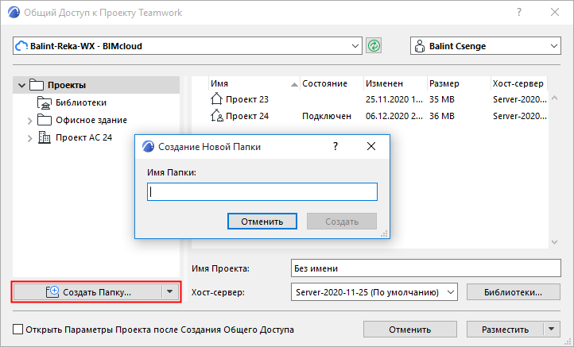Click the Имя Папки input field

pos(262,192)
